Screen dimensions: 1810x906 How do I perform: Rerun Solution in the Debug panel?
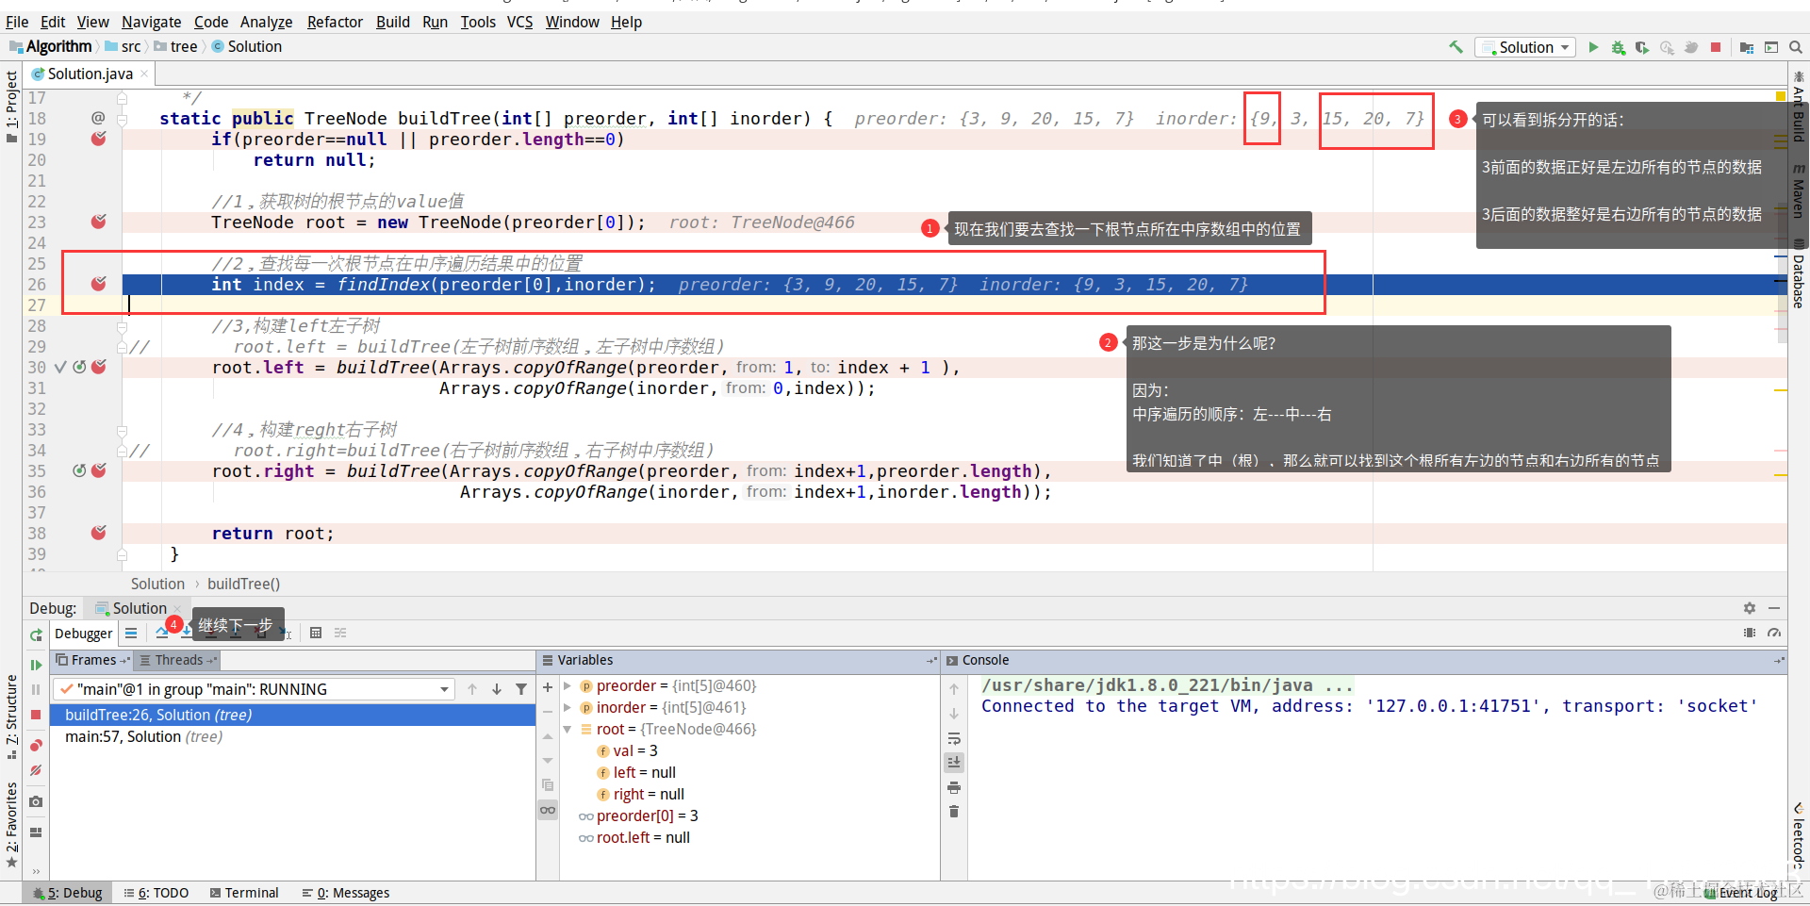[x=36, y=634]
